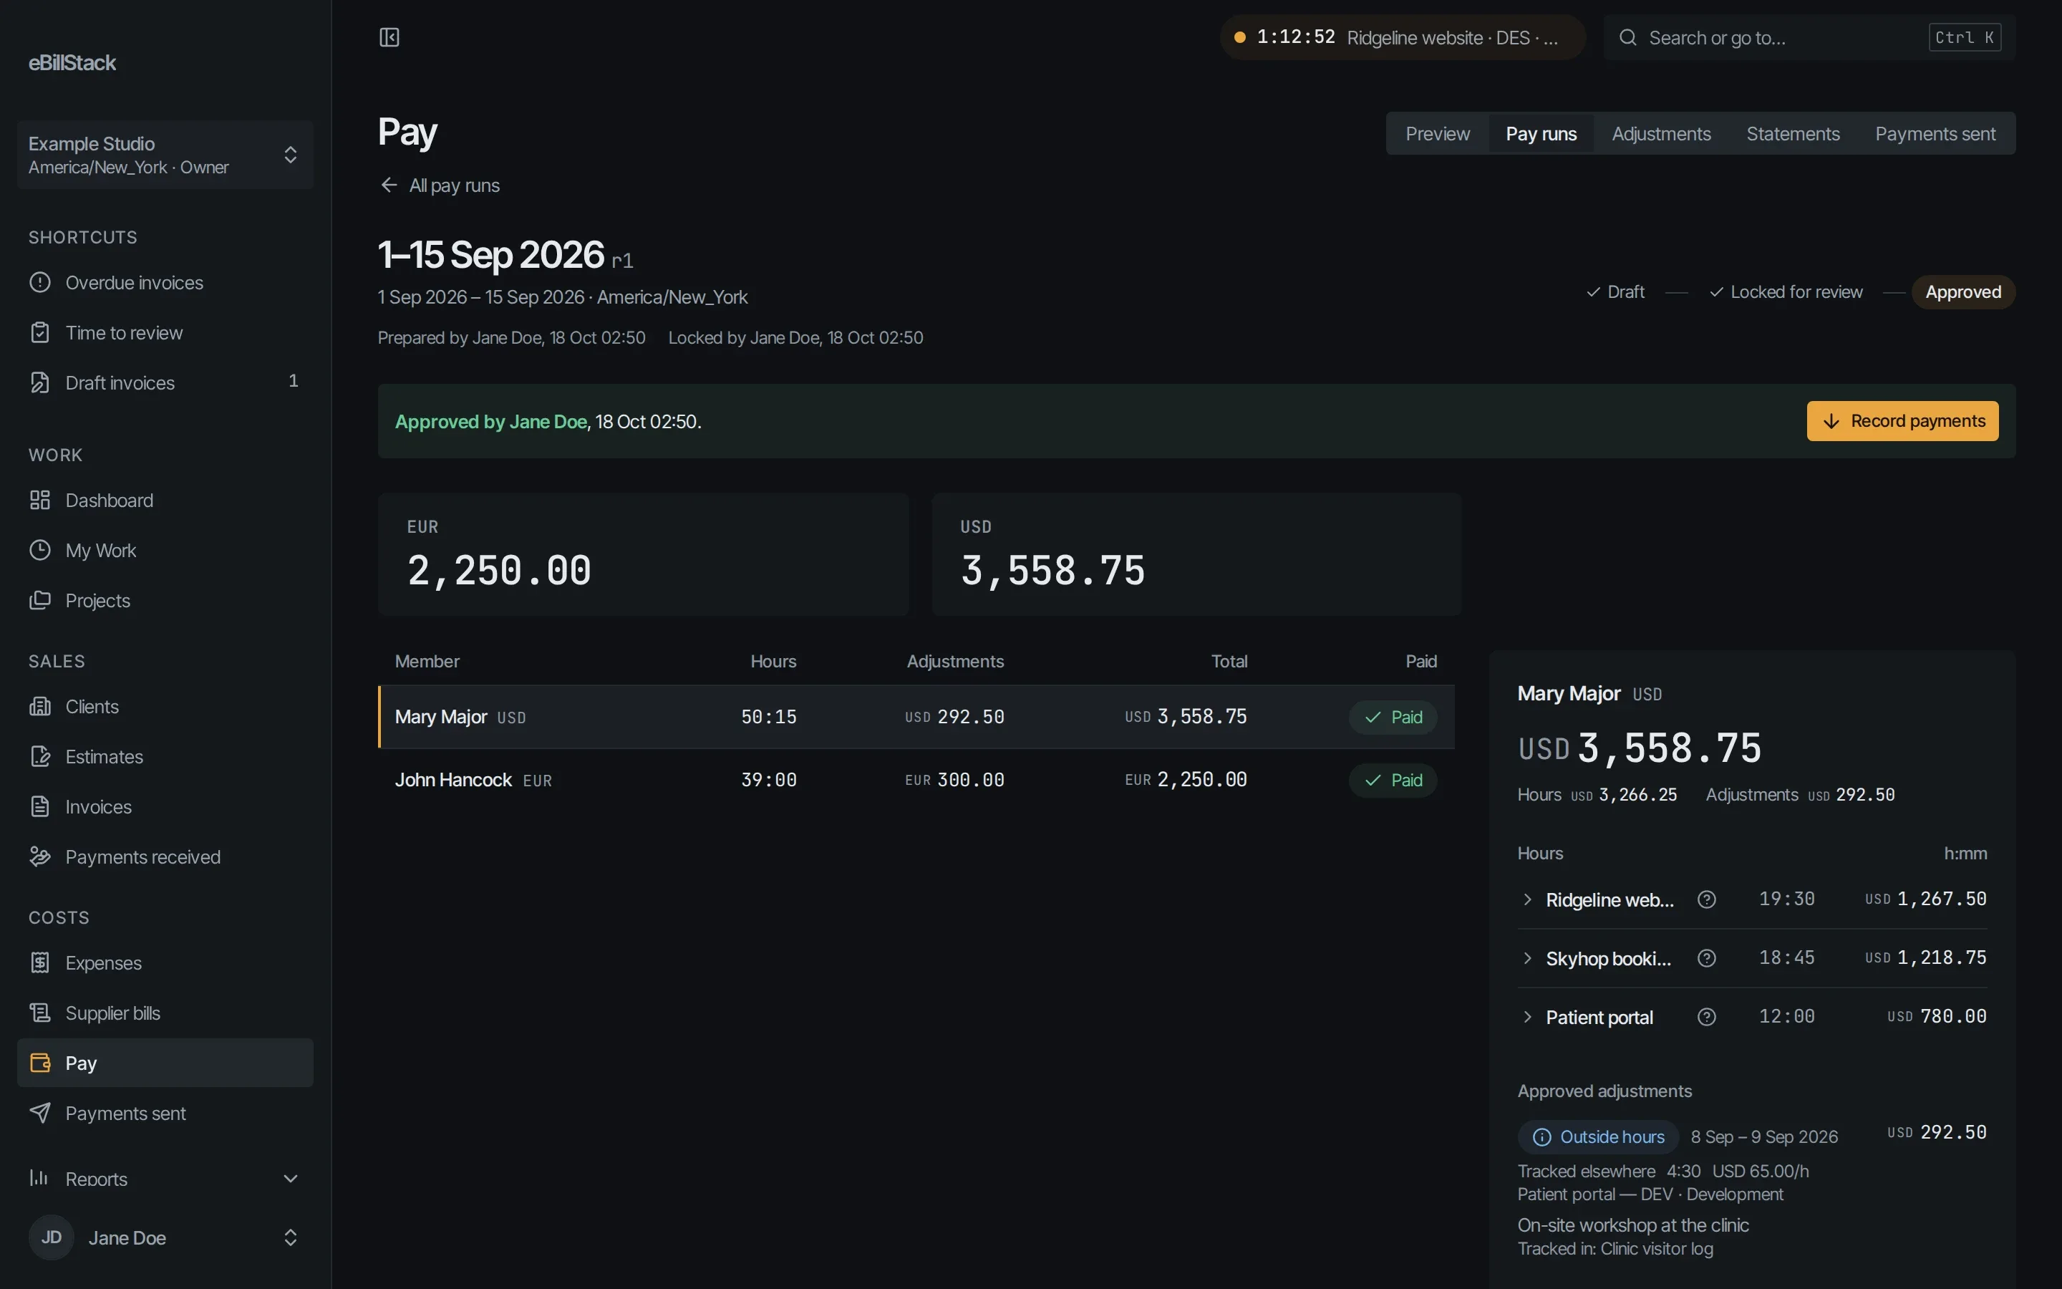This screenshot has height=1289, width=2062.
Task: Click the Draft invoices document icon
Action: [x=40, y=383]
